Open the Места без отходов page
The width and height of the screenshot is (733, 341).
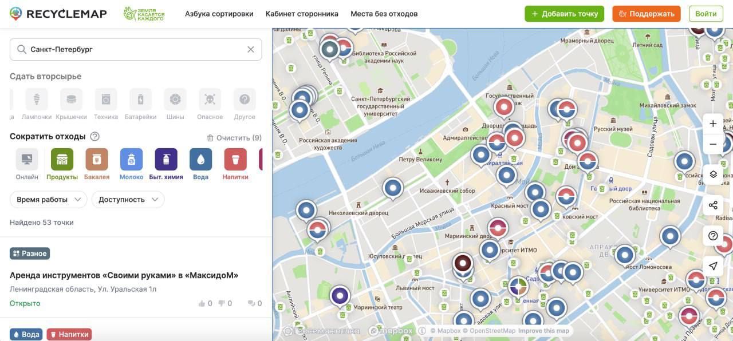[384, 14]
